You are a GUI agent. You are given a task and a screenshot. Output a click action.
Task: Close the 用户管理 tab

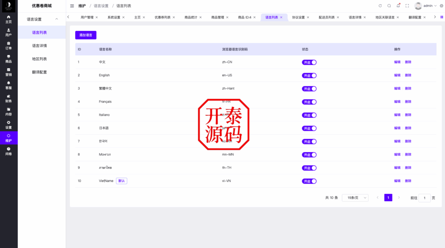point(97,17)
